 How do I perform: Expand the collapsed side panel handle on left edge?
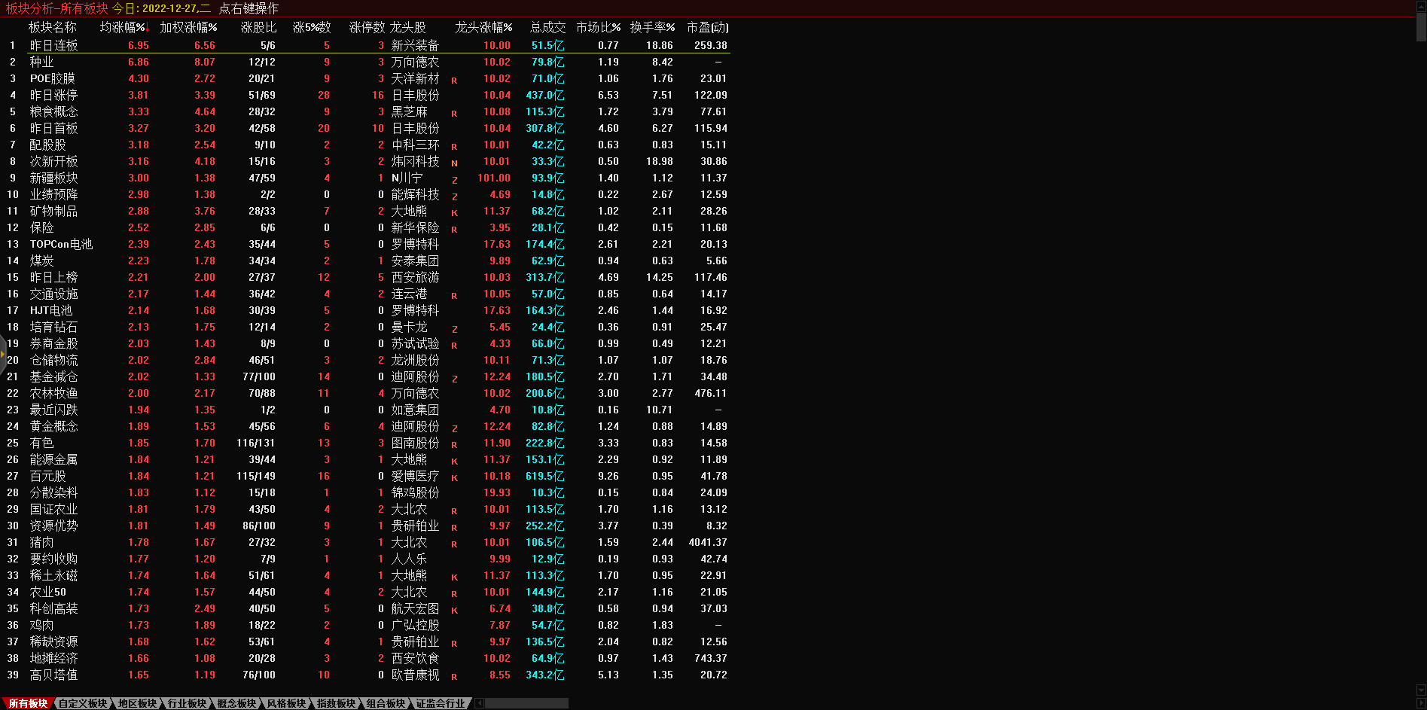click(x=3, y=352)
